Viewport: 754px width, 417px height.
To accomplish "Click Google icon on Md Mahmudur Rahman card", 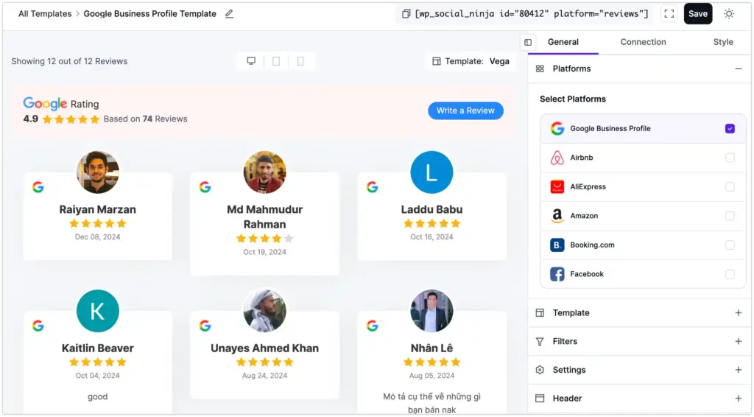I will [x=205, y=187].
